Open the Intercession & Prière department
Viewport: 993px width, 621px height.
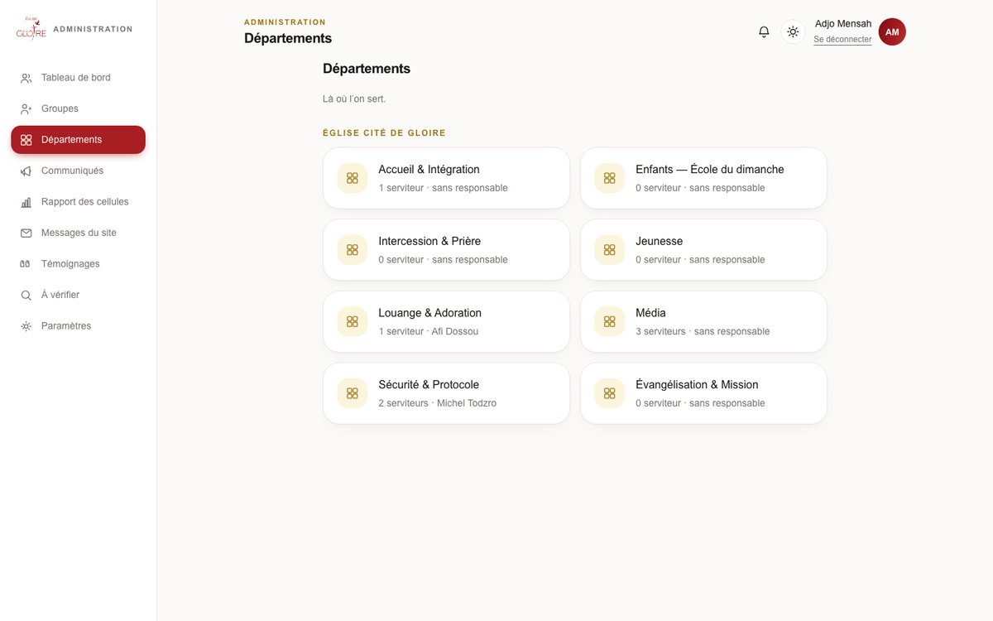click(446, 250)
